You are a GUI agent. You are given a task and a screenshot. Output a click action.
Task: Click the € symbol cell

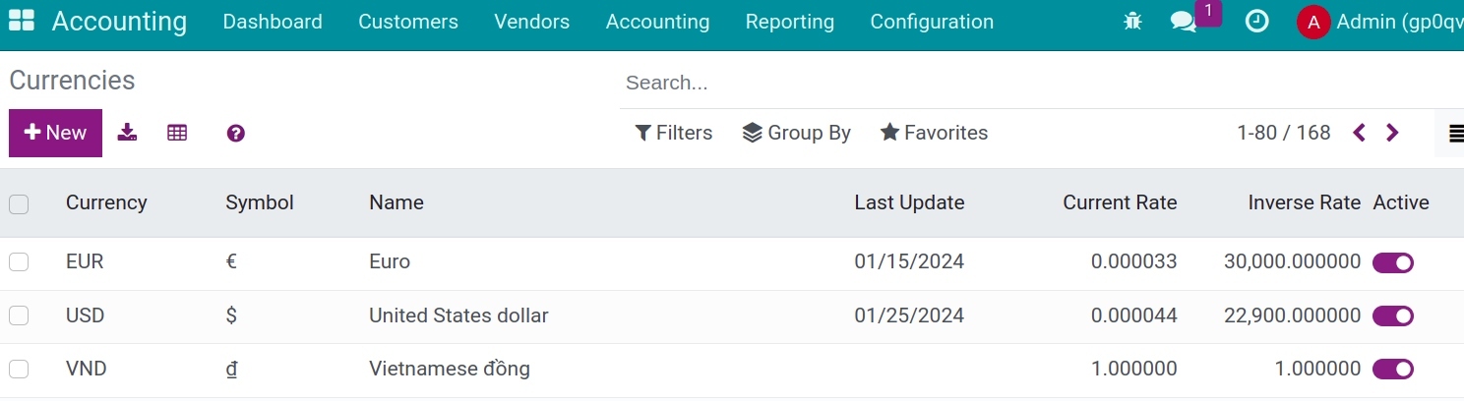click(x=231, y=262)
